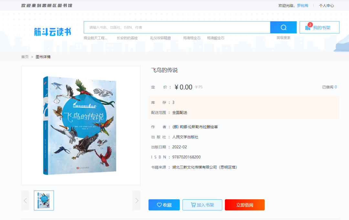349x220 pixels.
Task: Select hot search 礼仪妆容精磨
Action: click(x=161, y=38)
